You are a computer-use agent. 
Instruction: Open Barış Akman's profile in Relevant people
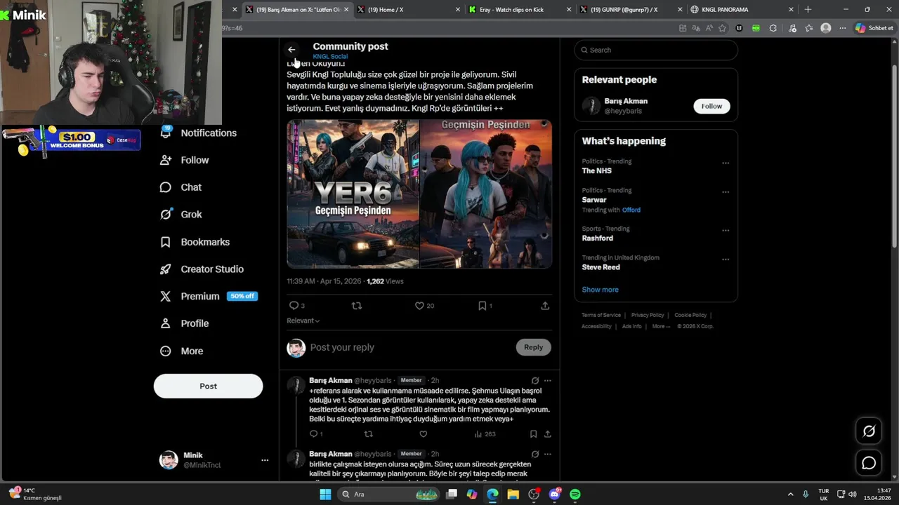626,101
